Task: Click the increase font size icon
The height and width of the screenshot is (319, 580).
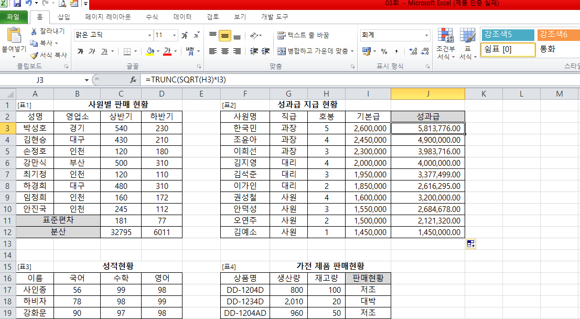Action: click(185, 35)
